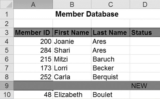Click the Last Name header cell
Viewport: 160px width, 99px height.
coord(110,32)
